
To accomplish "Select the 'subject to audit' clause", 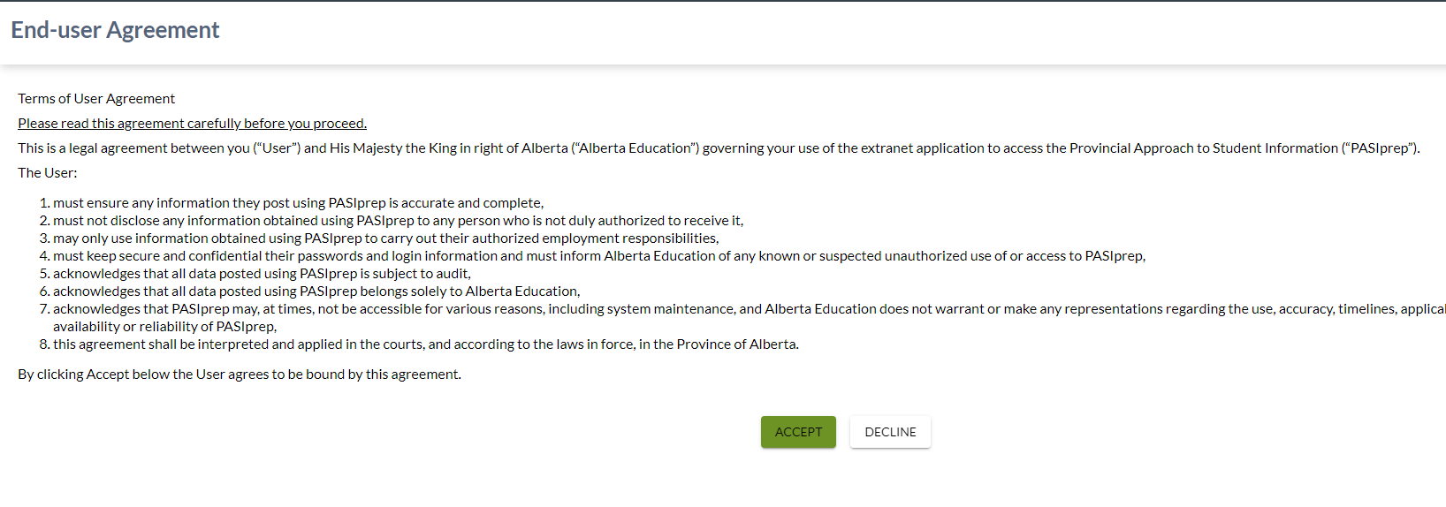I will click(x=262, y=274).
